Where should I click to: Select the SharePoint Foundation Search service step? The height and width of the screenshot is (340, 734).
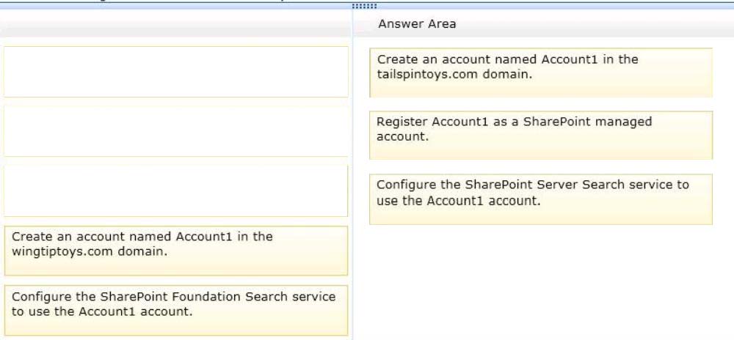coord(176,311)
